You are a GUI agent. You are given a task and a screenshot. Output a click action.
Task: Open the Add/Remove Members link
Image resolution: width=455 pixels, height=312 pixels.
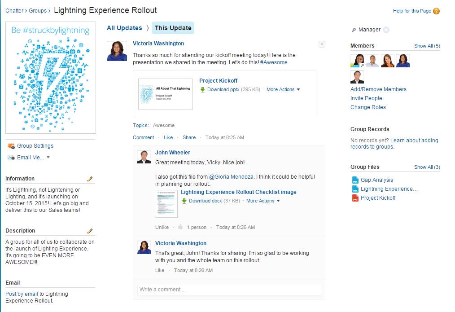(x=378, y=89)
